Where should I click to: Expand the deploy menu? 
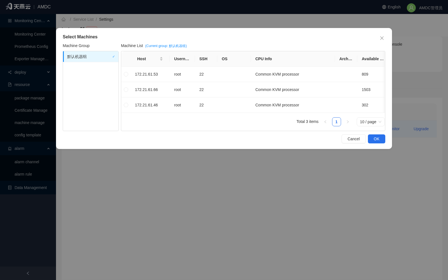tap(28, 72)
